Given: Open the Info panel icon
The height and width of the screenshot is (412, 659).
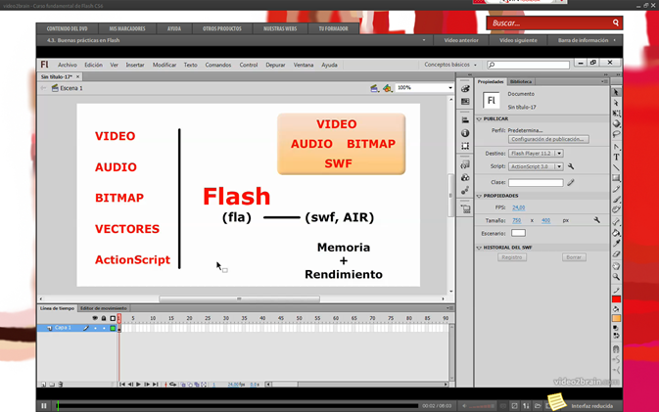Looking at the screenshot, I should pyautogui.click(x=465, y=133).
